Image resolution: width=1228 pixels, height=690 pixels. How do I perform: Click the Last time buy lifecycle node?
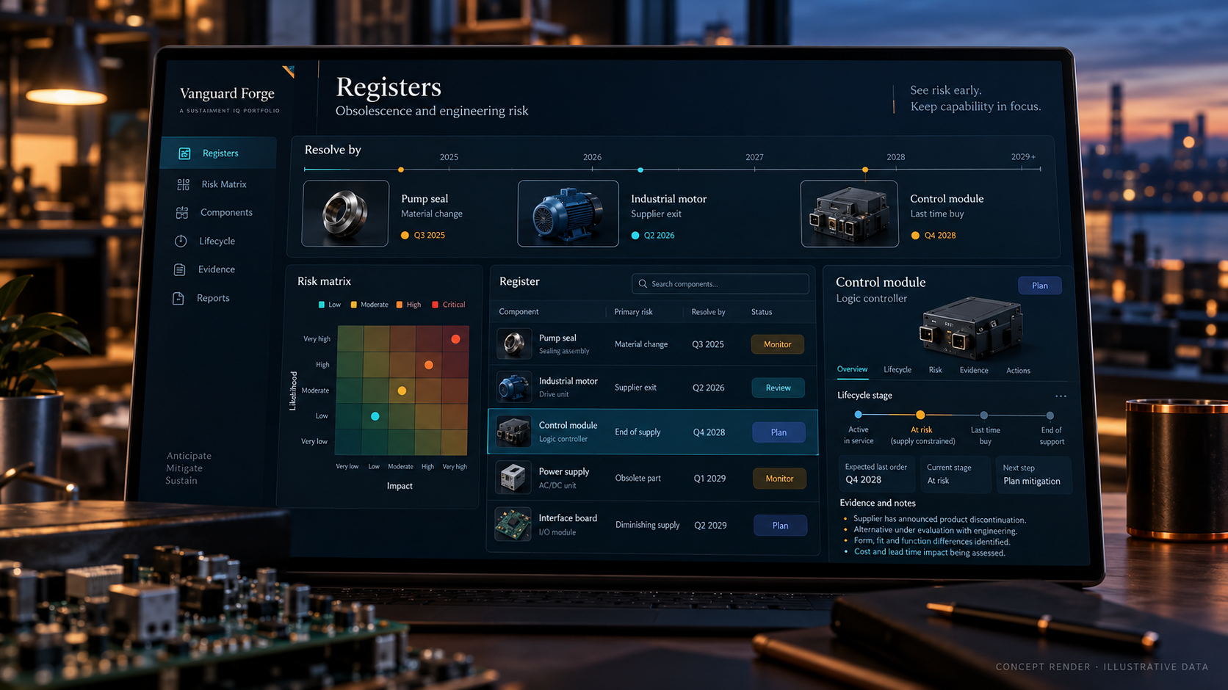[983, 415]
